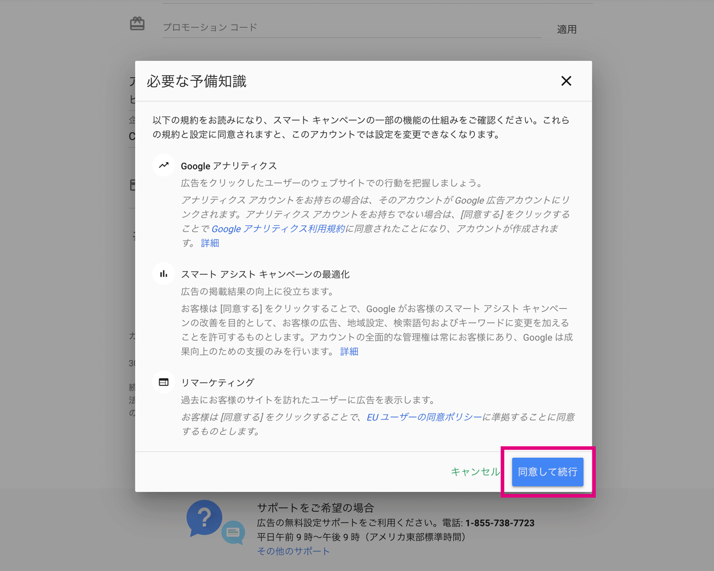This screenshot has height=571, width=714.
Task: Click the プロモーション コード input field
Action: click(351, 27)
